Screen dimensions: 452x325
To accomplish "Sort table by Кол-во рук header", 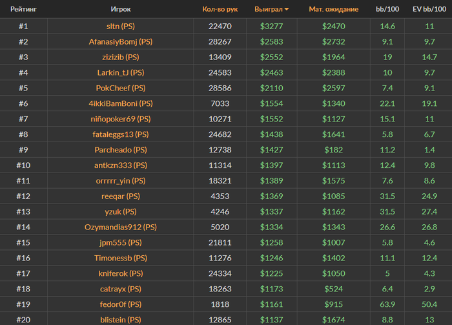I will (220, 9).
